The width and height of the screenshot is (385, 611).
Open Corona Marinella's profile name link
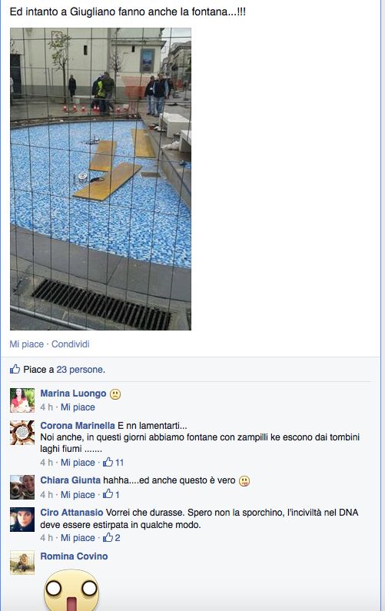78,426
